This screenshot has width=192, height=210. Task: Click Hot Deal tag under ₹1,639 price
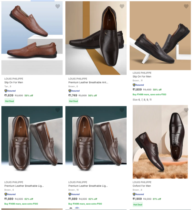click(9, 101)
